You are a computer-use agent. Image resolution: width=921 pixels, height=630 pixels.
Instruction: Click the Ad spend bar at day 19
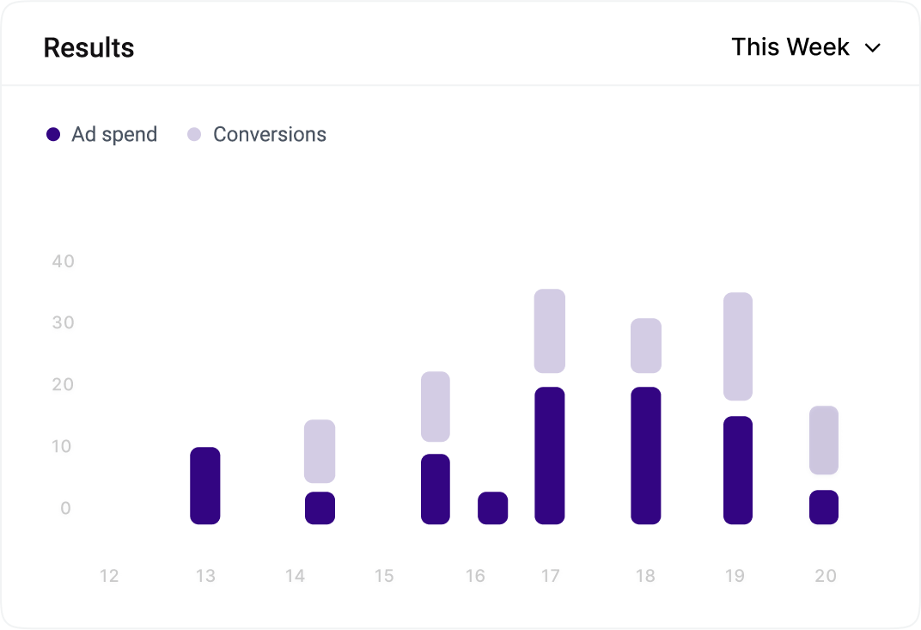point(738,470)
